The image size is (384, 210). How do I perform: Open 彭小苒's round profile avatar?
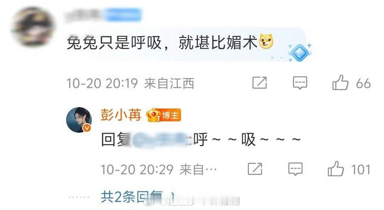[x=79, y=120]
